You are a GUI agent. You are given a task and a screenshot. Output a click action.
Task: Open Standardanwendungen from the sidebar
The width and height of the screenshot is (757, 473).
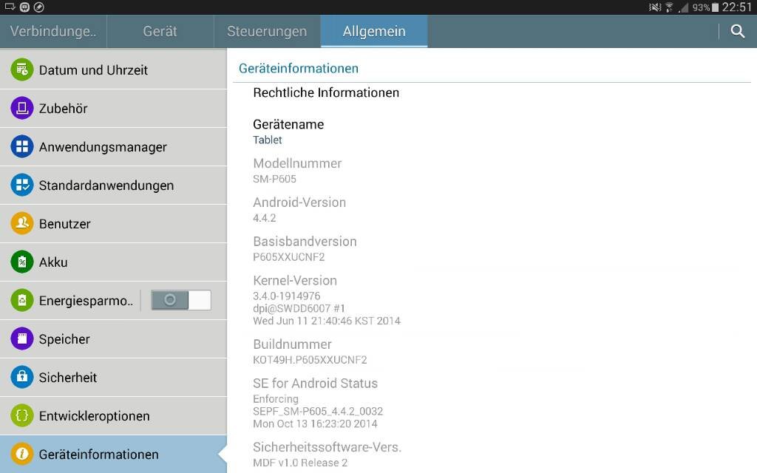pyautogui.click(x=113, y=185)
